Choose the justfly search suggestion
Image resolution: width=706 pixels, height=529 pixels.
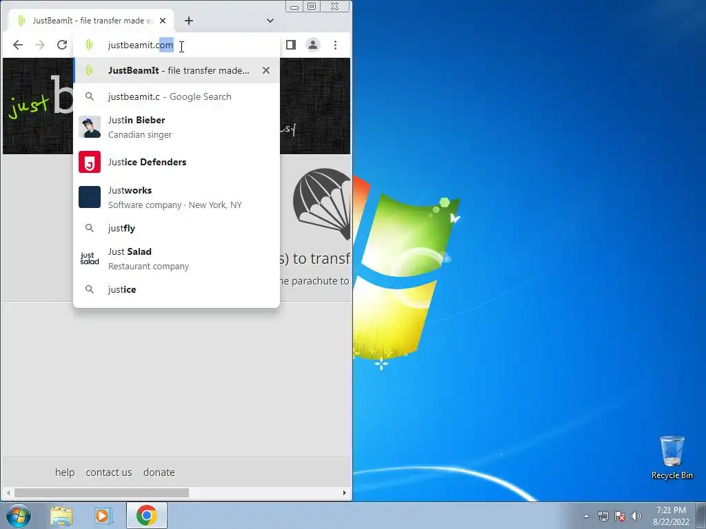click(176, 228)
